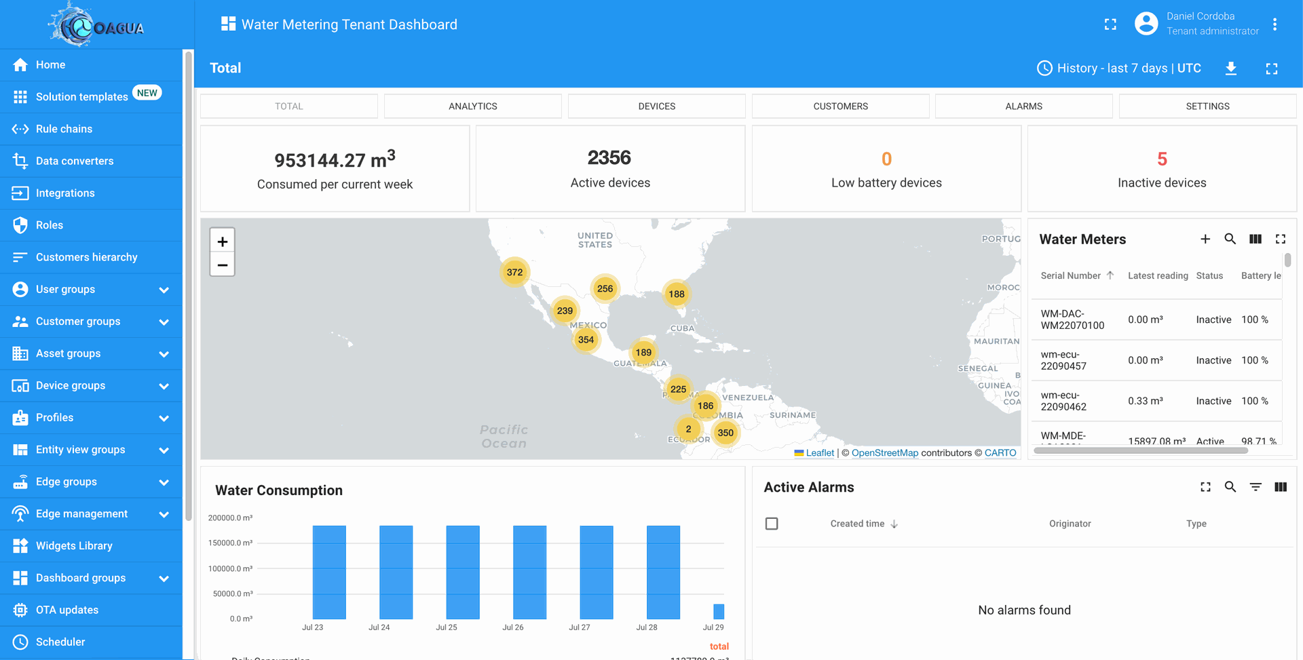Image resolution: width=1303 pixels, height=660 pixels.
Task: Expand the Device groups chevron
Action: coord(164,386)
